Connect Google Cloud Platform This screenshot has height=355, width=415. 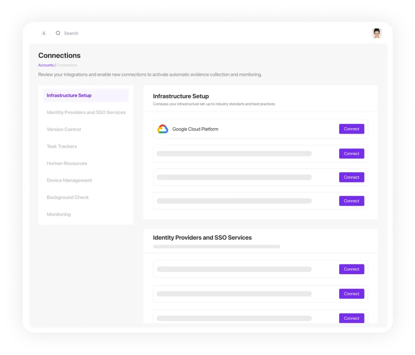point(351,129)
